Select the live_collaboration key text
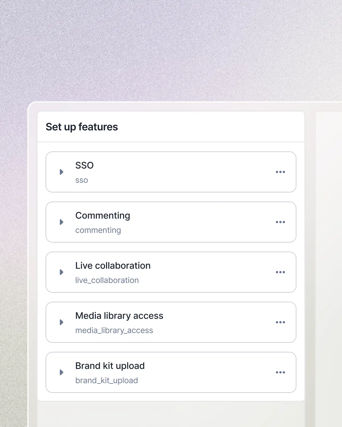342x427 pixels. pos(107,280)
